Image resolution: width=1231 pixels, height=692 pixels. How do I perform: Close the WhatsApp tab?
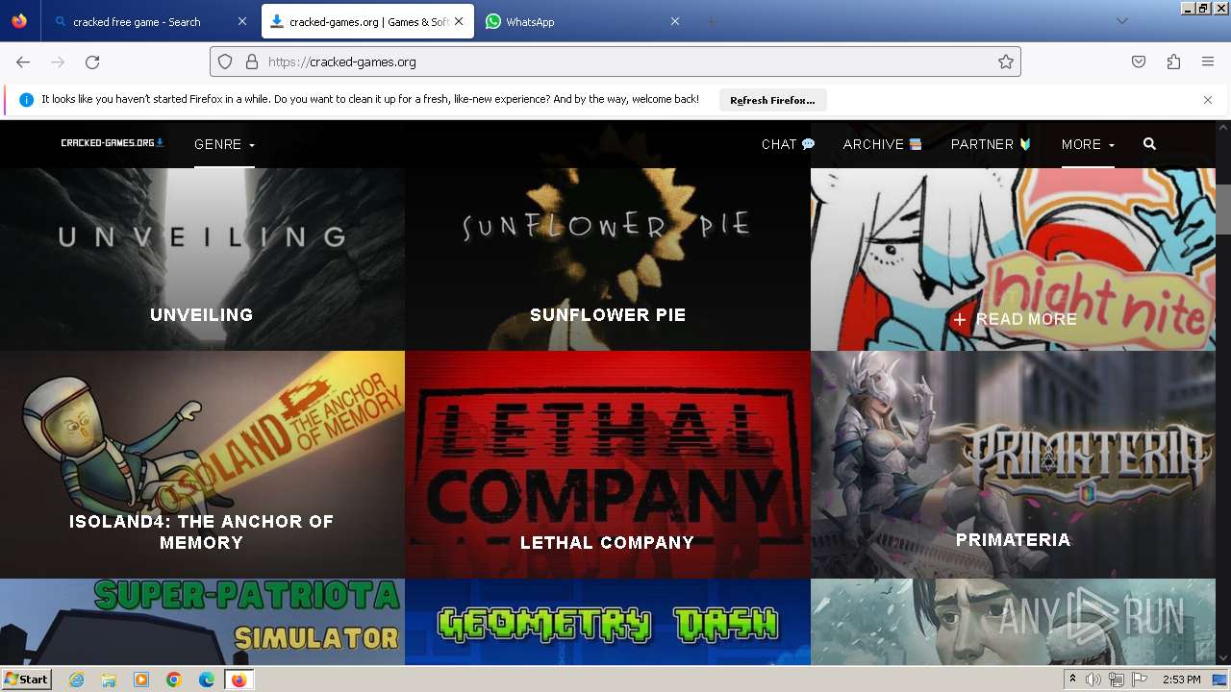point(675,21)
